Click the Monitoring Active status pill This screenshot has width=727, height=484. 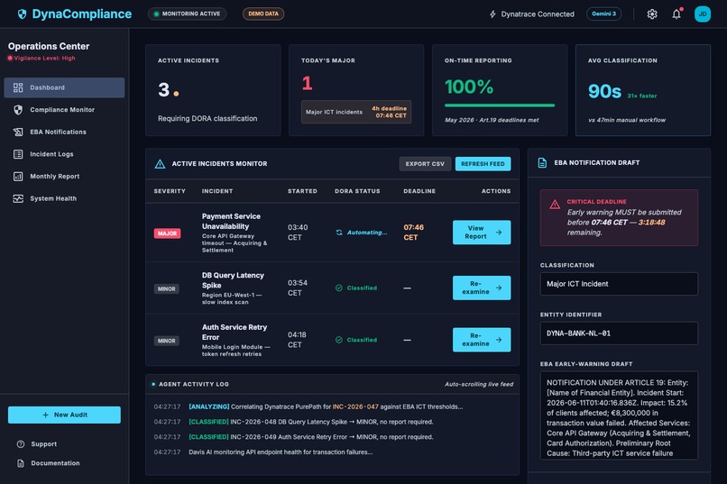tap(187, 14)
